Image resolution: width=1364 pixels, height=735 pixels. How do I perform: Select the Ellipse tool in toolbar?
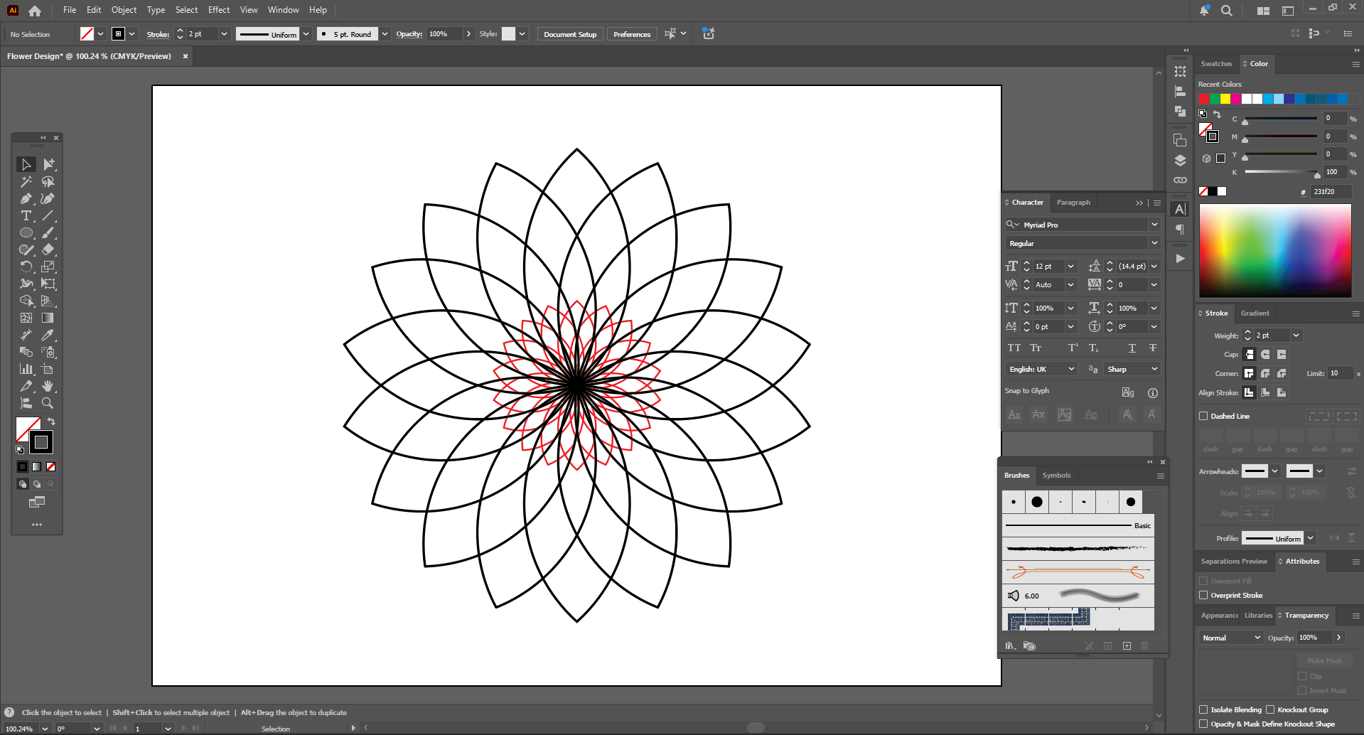pos(26,233)
